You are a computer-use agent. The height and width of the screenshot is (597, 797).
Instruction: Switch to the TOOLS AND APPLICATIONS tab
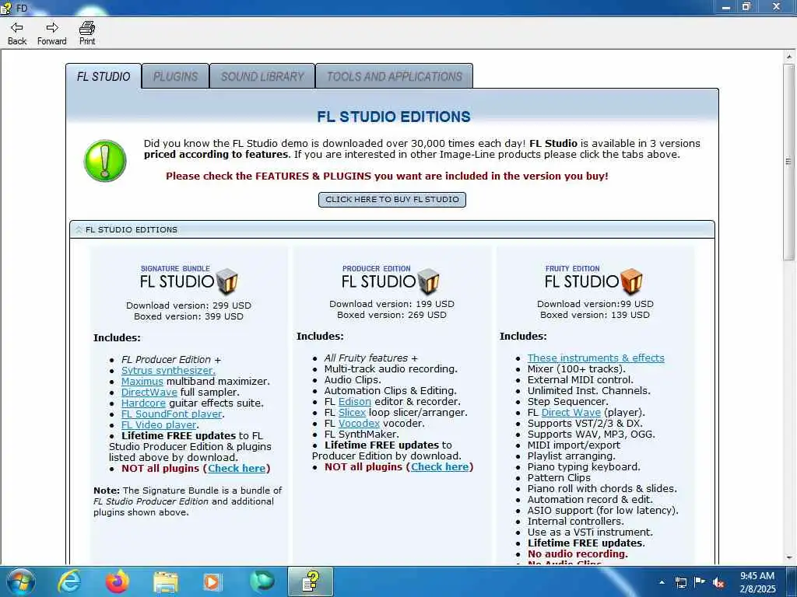coord(395,77)
